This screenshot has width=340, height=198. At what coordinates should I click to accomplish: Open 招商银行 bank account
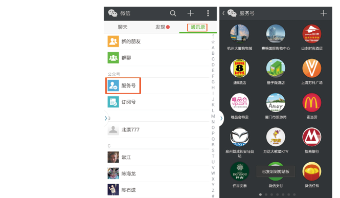312,141
